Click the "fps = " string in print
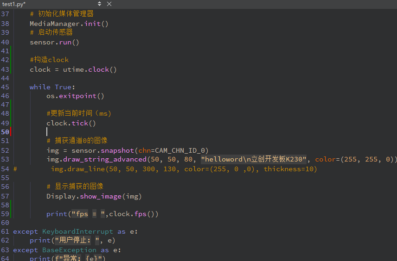 88,214
